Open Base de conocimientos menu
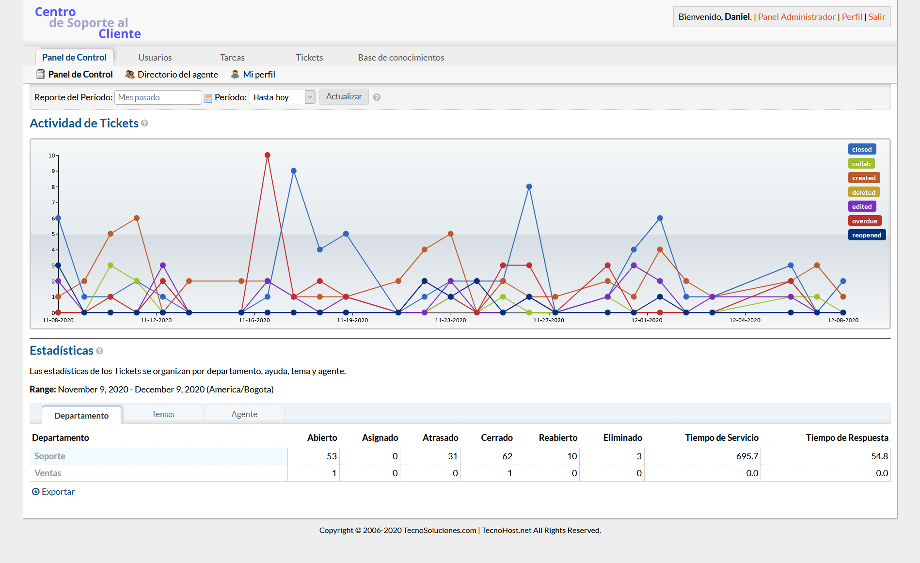 point(401,57)
